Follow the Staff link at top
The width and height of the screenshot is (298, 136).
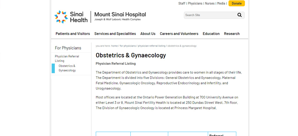pos(182,3)
